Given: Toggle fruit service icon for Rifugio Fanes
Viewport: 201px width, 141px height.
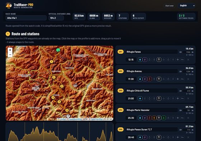Looking at the screenshot, I should 145,59.
